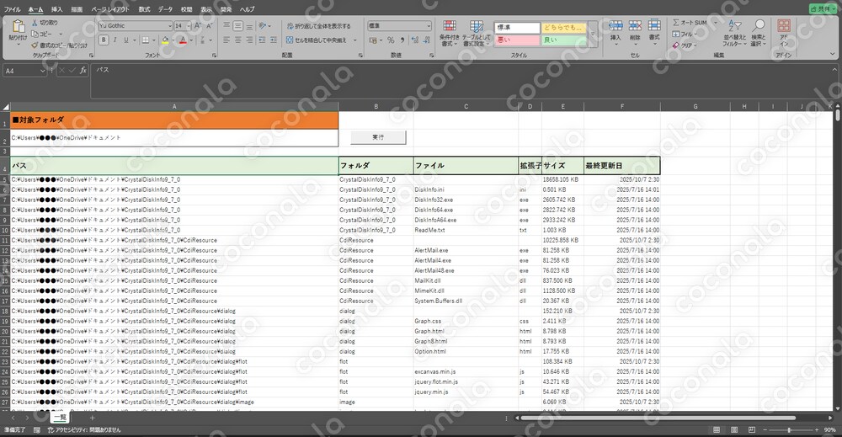Image resolution: width=842 pixels, height=437 pixels.
Task: Open the fill color dropdown arrow
Action: tap(173, 40)
